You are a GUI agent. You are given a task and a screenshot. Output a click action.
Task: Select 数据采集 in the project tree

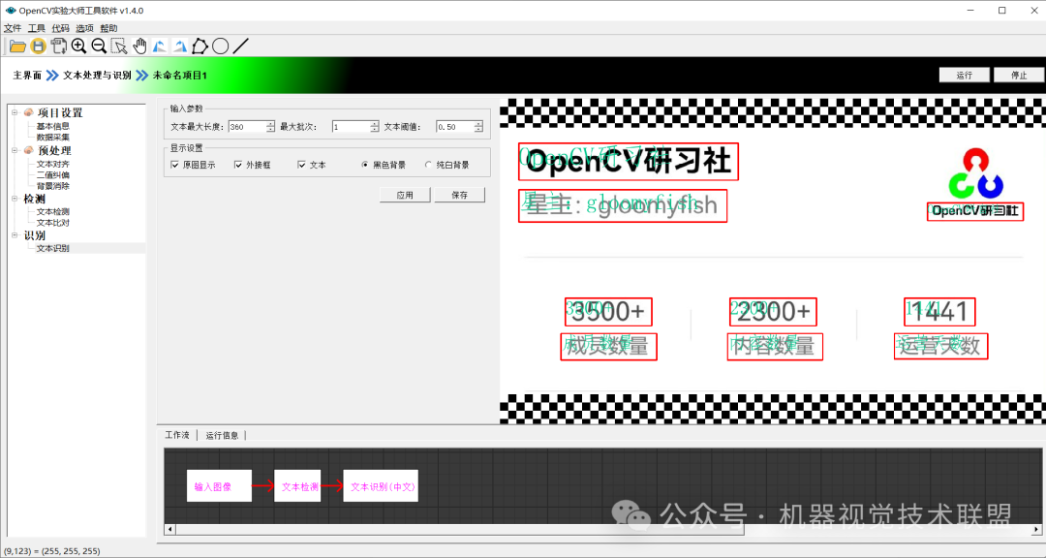coord(52,137)
